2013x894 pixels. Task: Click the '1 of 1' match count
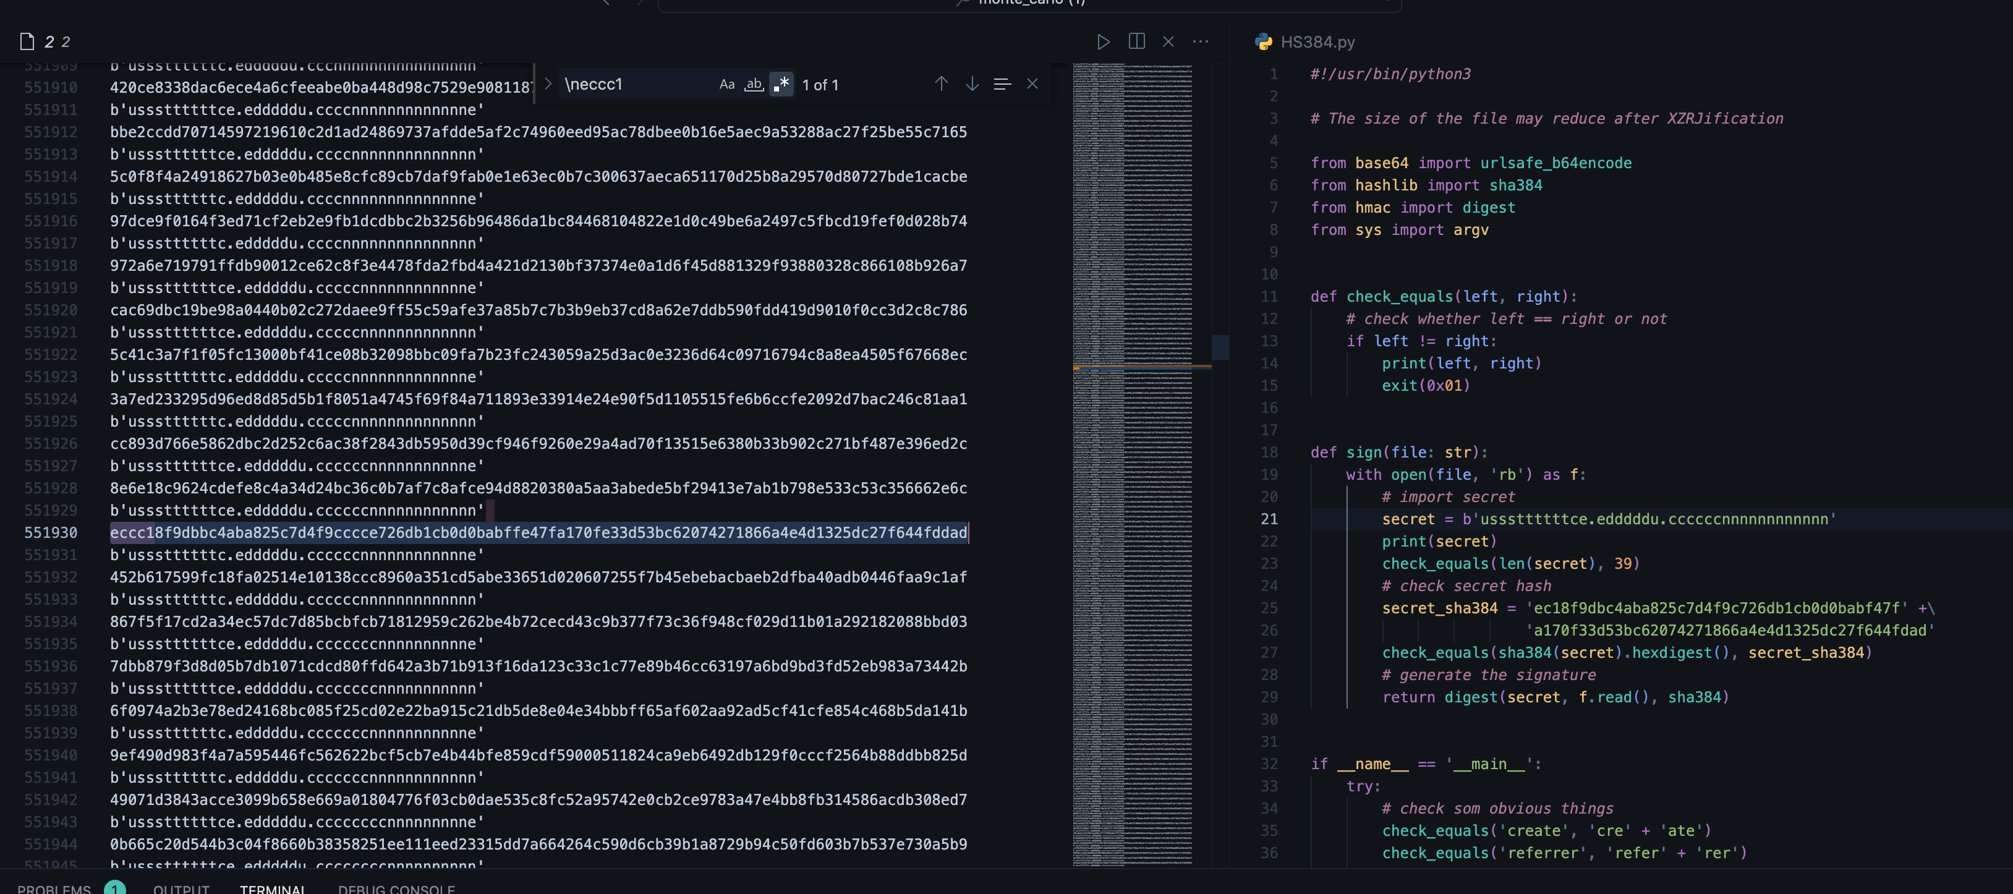tap(820, 85)
